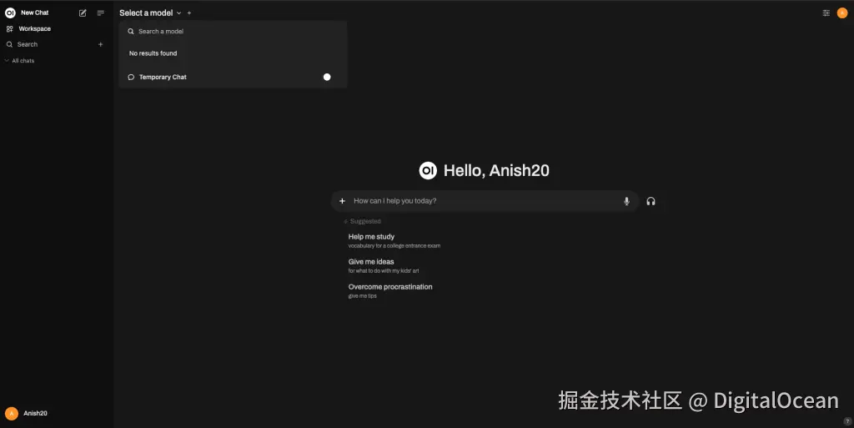This screenshot has height=428, width=854.
Task: Select the Give me ideas suggestion
Action: click(384, 266)
